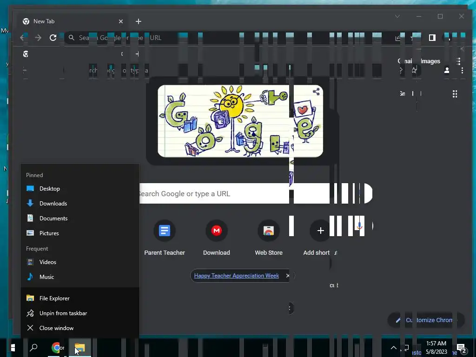Dismiss the Teacher Appreciation Week chip
The width and height of the screenshot is (476, 357).
coord(288,276)
